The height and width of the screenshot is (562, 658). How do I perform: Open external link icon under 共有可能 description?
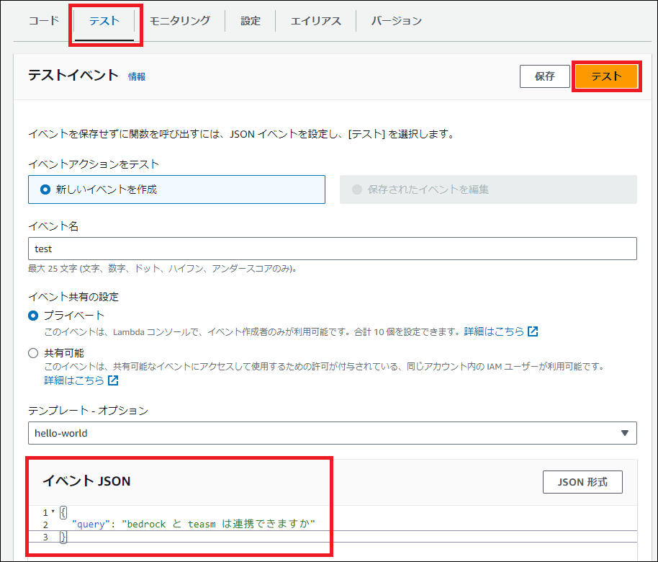click(113, 380)
